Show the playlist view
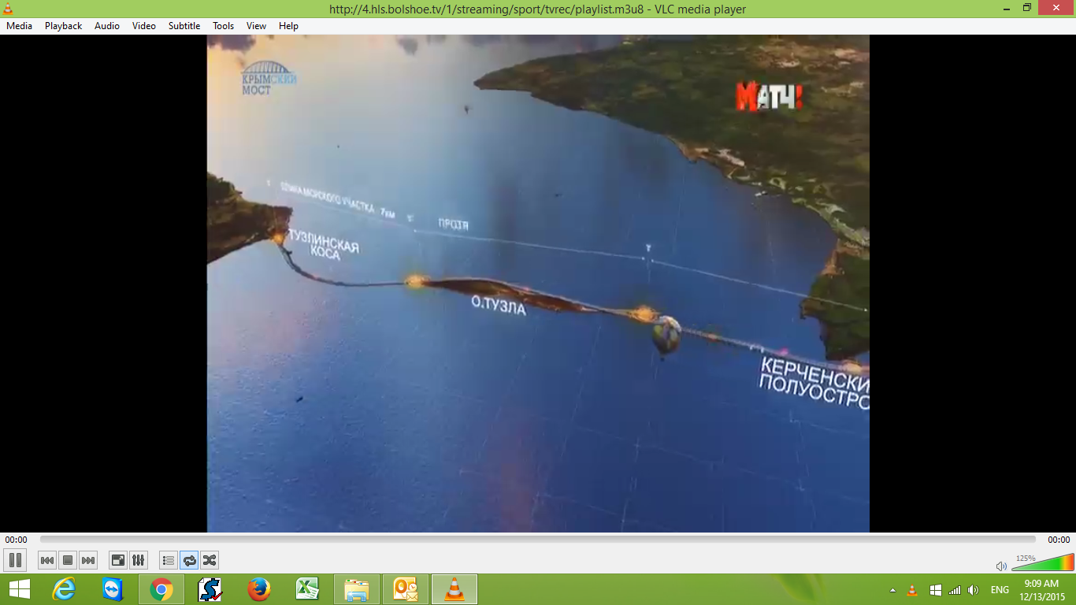 [x=168, y=560]
